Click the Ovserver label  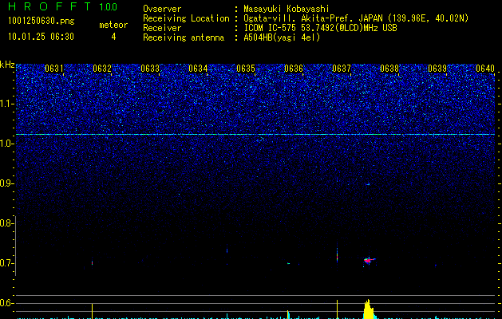[x=162, y=9]
